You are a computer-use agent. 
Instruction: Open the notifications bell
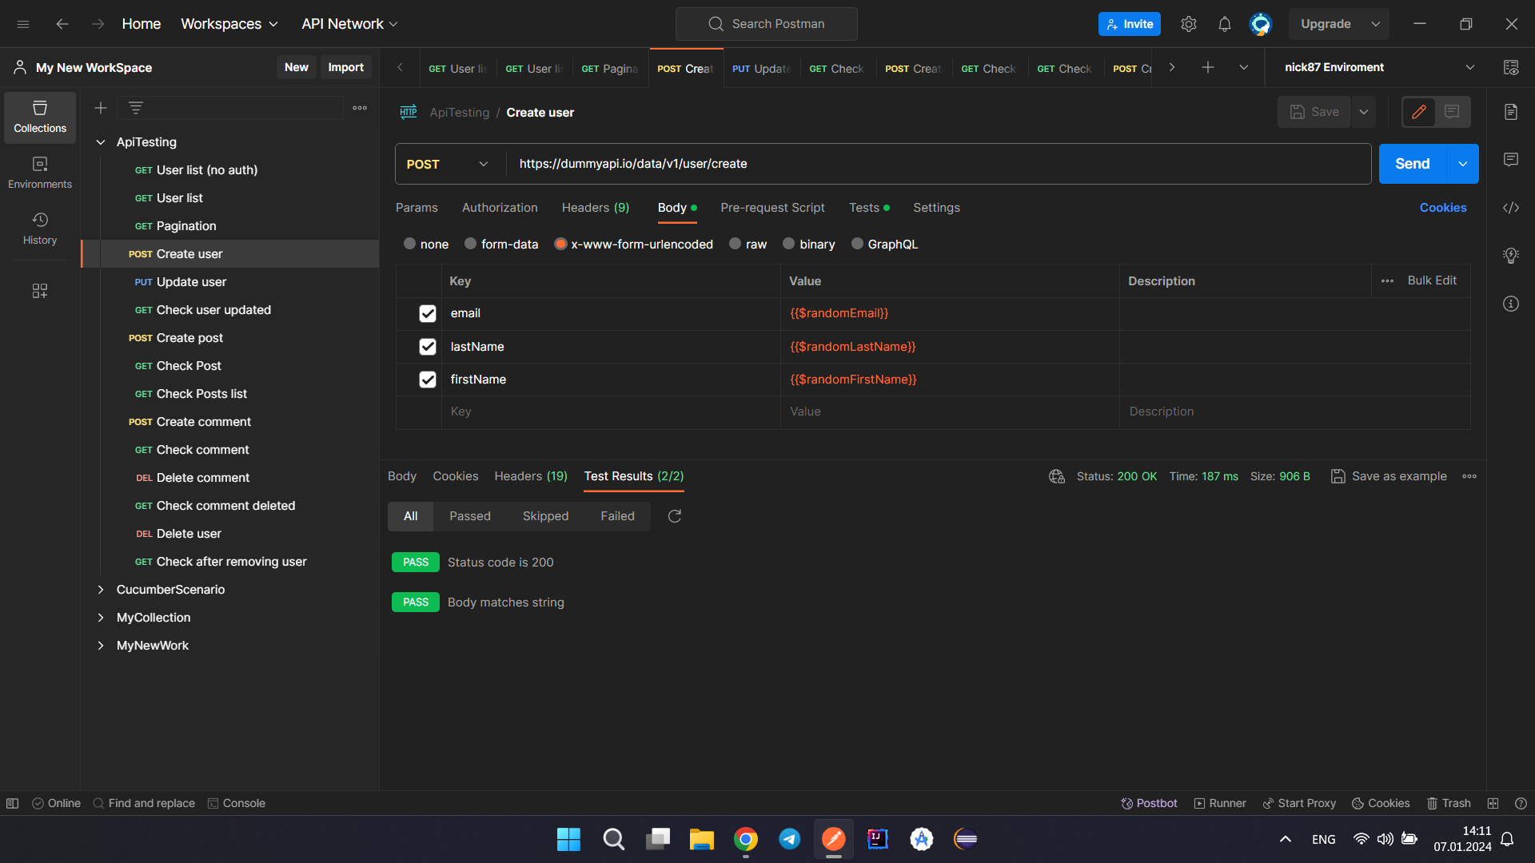pos(1225,24)
